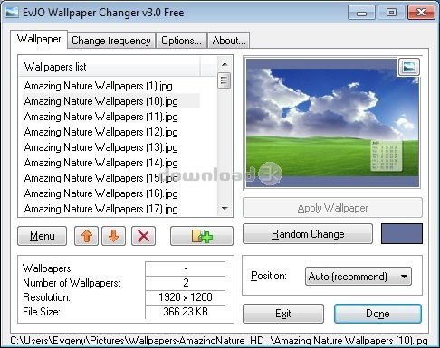The image size is (440, 348).
Task: Click the Exit button
Action: pyautogui.click(x=283, y=314)
